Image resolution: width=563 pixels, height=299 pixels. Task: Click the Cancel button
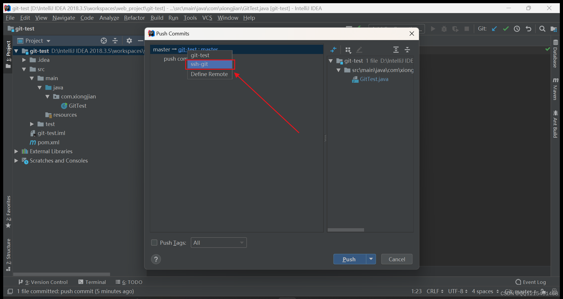pos(397,259)
